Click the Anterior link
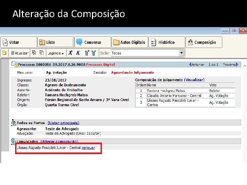The height and width of the screenshot is (185, 247). point(198,65)
